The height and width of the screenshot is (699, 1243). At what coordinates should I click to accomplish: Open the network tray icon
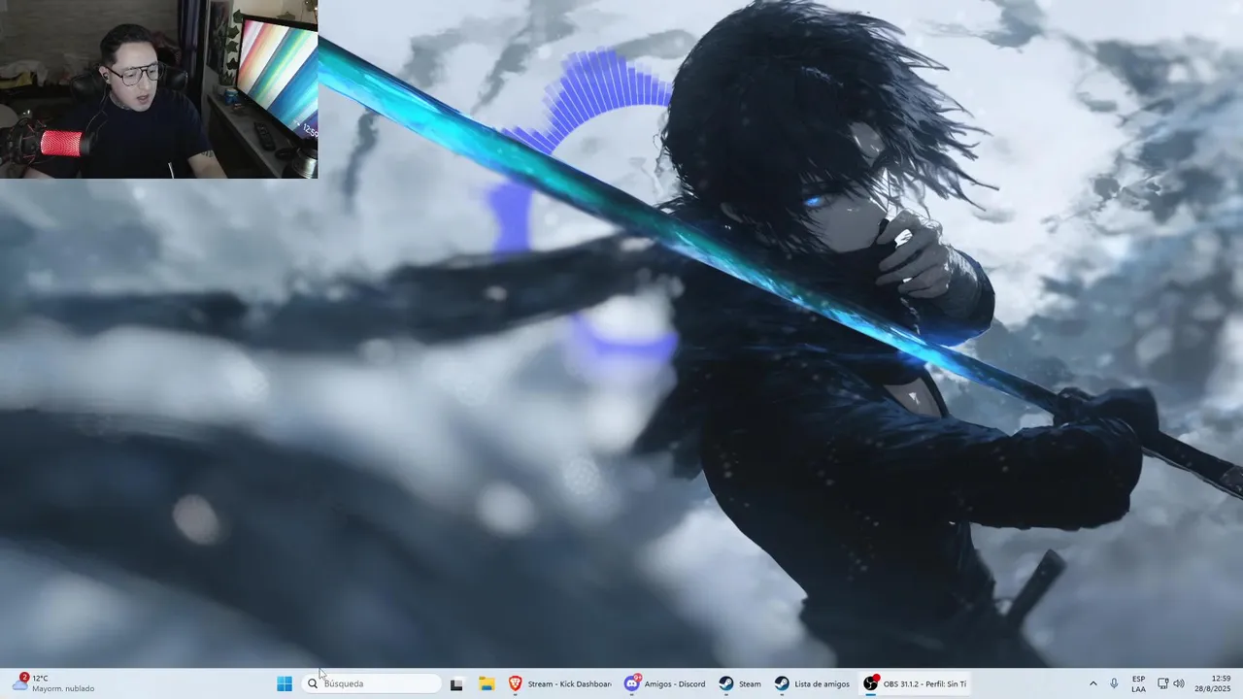click(1163, 683)
